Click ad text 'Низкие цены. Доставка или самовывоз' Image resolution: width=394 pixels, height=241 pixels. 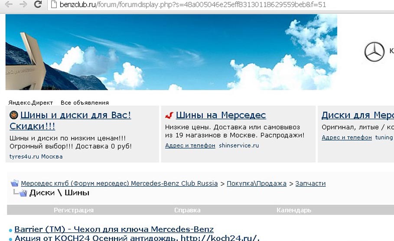[x=232, y=127]
